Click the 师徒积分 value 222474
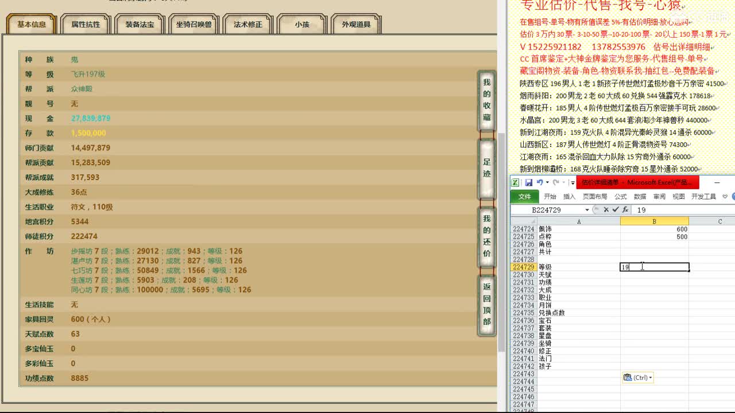 (x=84, y=236)
